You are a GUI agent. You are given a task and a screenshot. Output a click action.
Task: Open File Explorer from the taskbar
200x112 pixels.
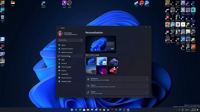pos(88,110)
